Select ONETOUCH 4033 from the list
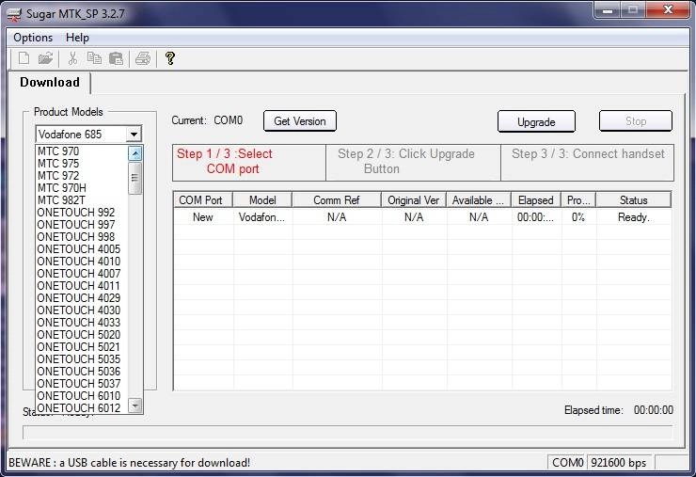The width and height of the screenshot is (696, 477). coord(82,322)
